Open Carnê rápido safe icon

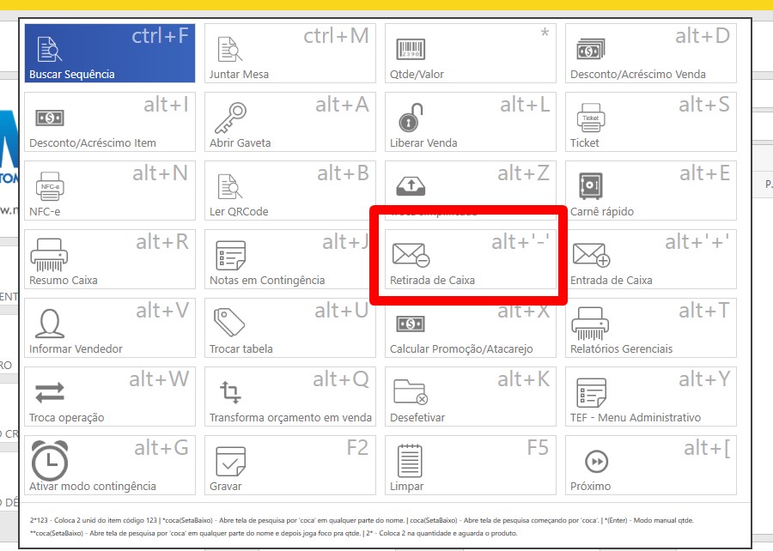[x=590, y=186]
